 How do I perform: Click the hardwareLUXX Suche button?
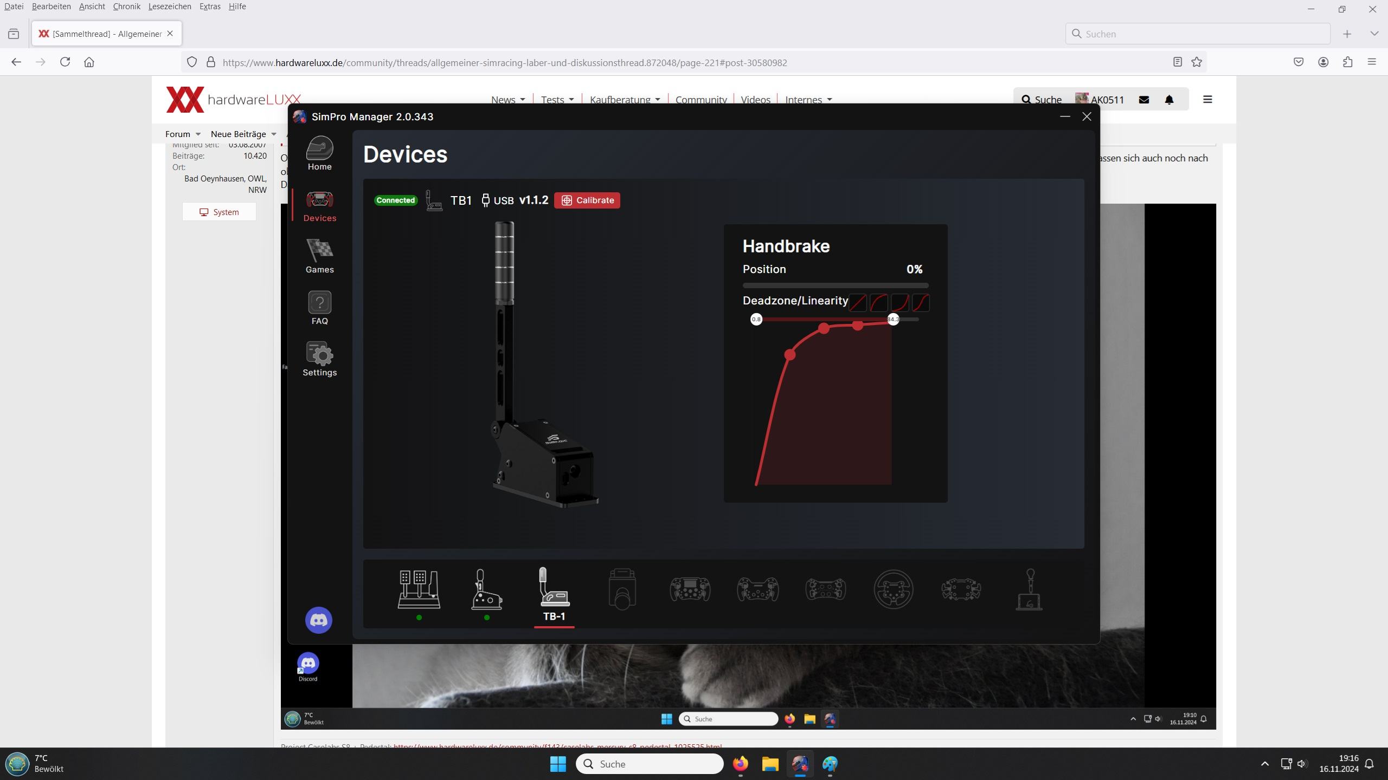pos(1042,100)
